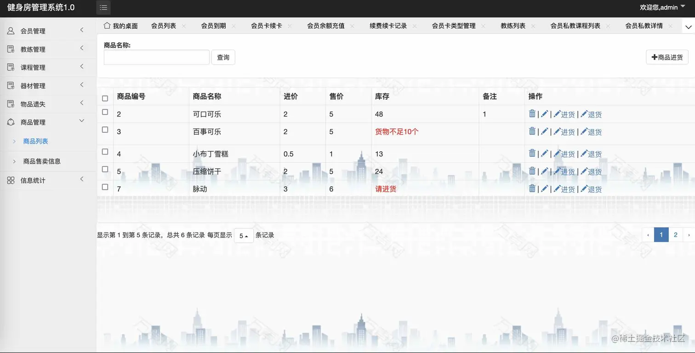The image size is (695, 353).
Task: Open the tab overflow dropdown arrow
Action: [x=688, y=27]
